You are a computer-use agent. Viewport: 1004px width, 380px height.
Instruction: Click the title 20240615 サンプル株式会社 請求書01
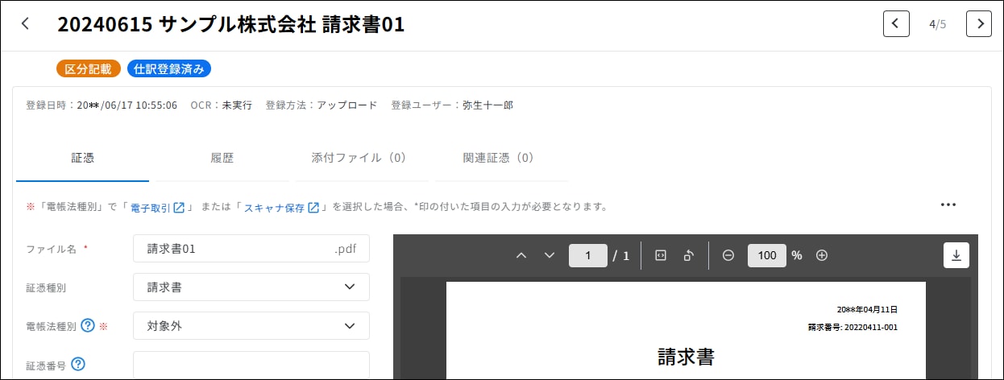click(230, 25)
